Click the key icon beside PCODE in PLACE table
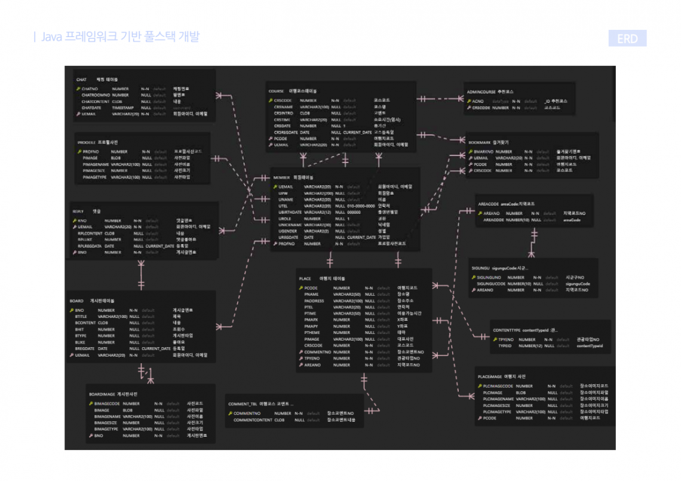681x481 pixels. 300,287
